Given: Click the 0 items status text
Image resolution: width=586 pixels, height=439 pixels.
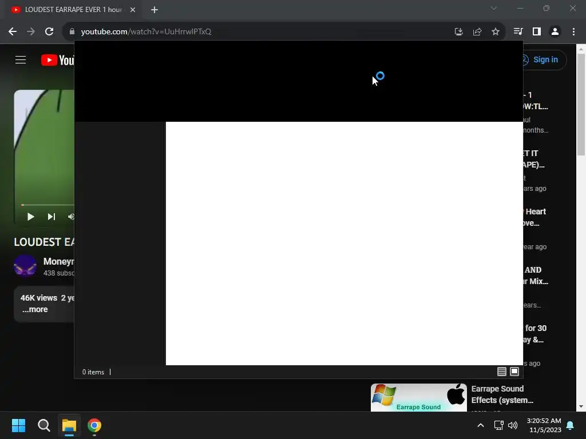Looking at the screenshot, I should 93,372.
